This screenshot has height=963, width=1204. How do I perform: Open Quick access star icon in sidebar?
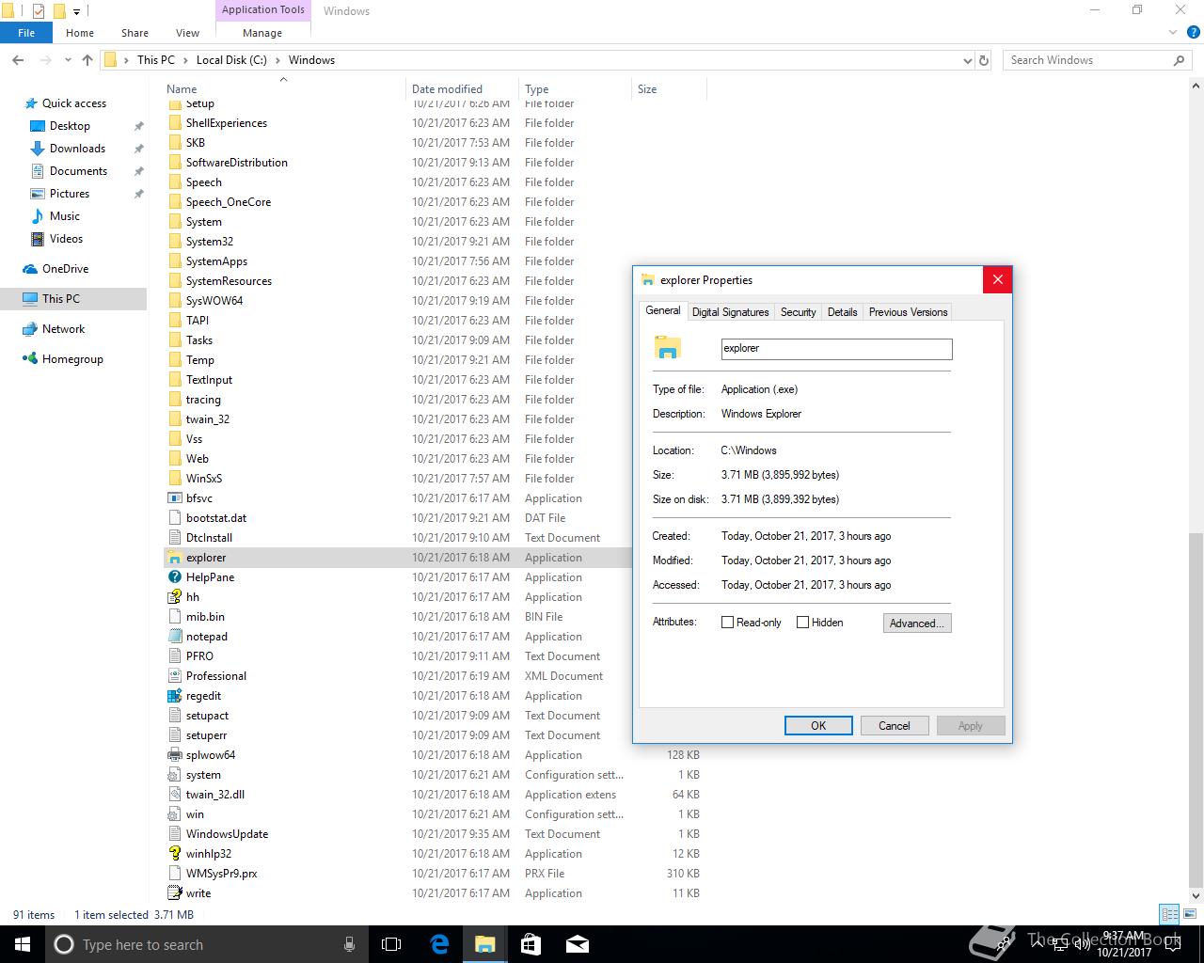(31, 103)
